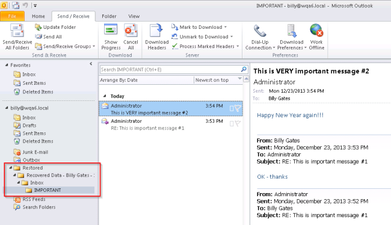This screenshot has height=225, width=391.
Task: Click search magnifier icon
Action: pyautogui.click(x=244, y=69)
